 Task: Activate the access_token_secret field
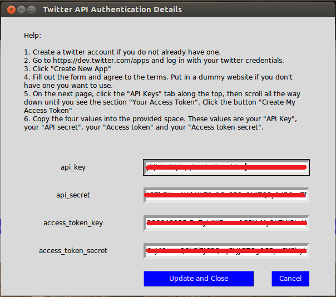pos(226,251)
